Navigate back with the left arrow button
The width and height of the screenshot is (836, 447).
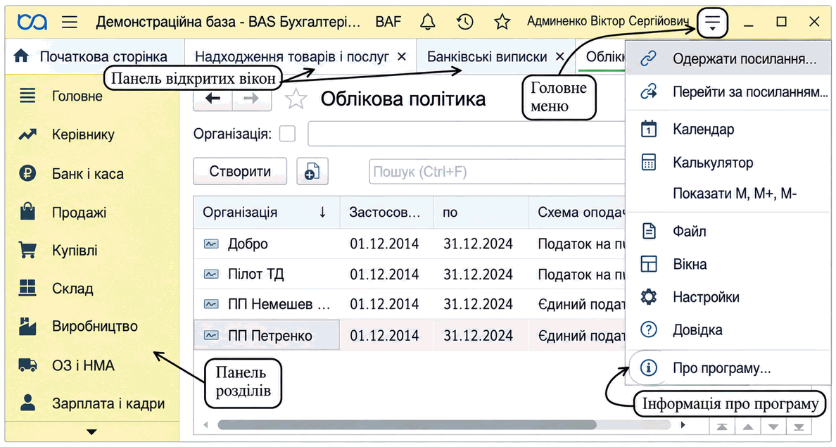213,99
